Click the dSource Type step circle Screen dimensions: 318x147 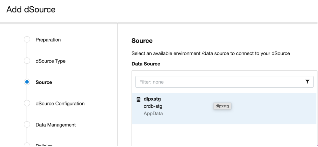(27, 61)
